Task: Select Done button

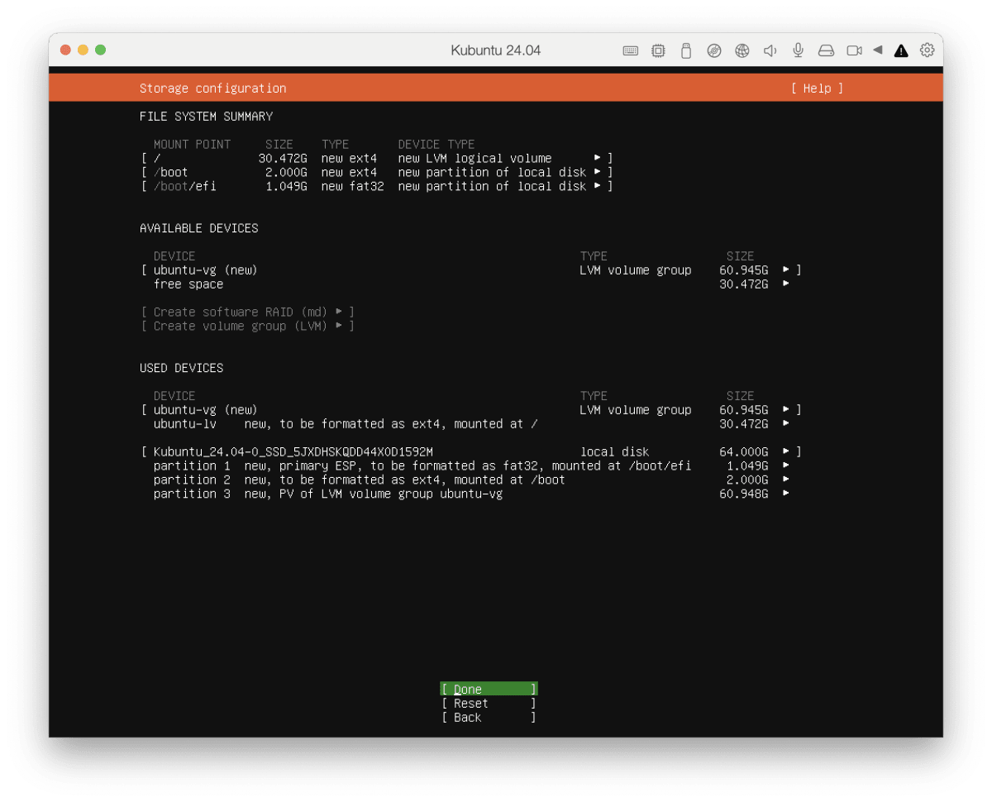Action: point(489,689)
